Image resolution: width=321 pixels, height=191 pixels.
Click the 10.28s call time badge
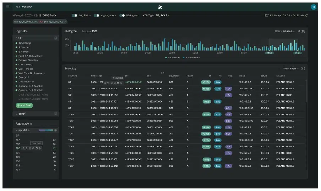tap(206, 82)
